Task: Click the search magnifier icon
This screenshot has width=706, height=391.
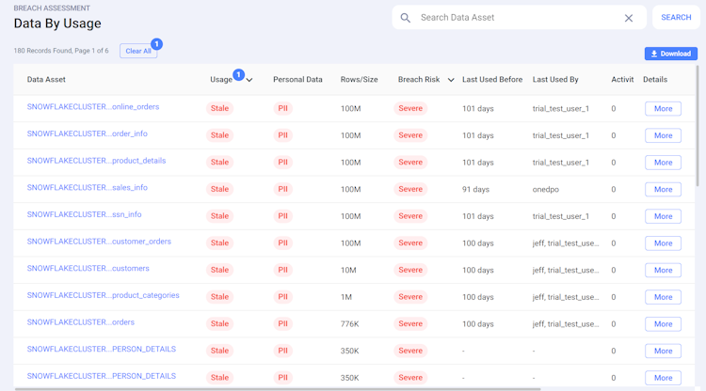Action: tap(406, 18)
